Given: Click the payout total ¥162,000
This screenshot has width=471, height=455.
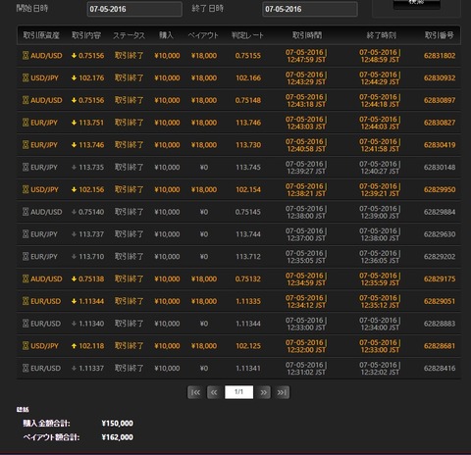Looking at the screenshot, I should tap(118, 437).
